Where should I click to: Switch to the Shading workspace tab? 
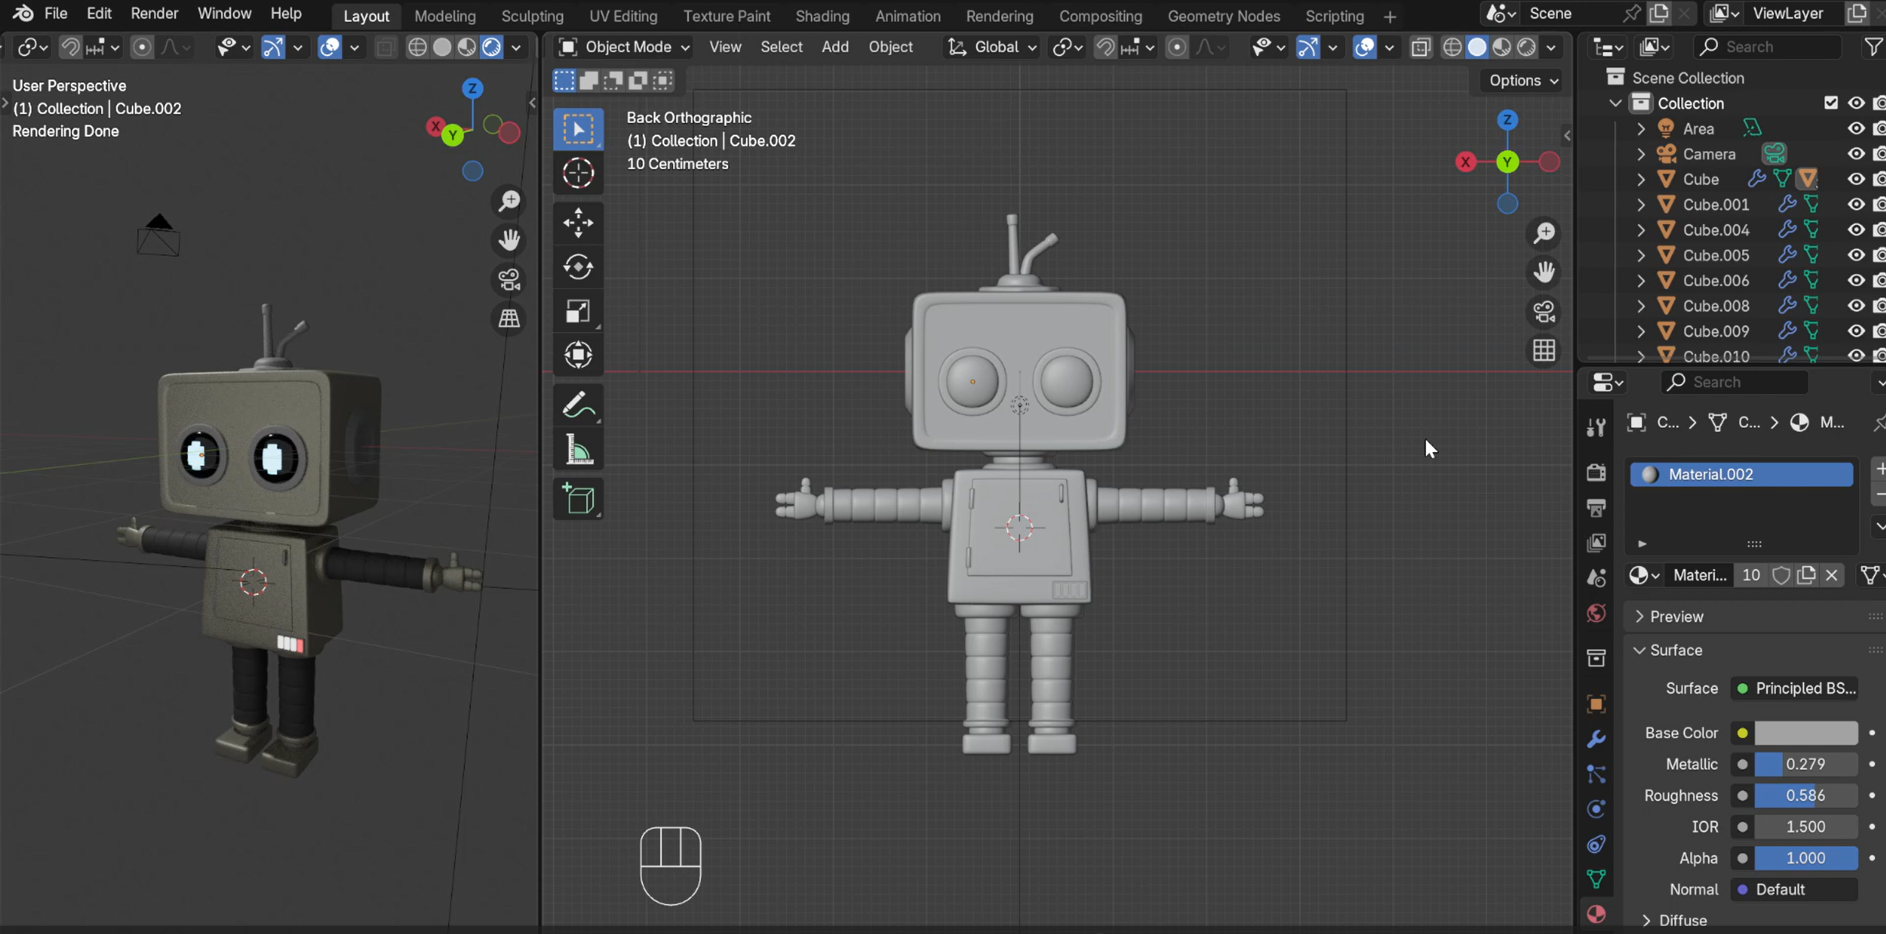(822, 15)
